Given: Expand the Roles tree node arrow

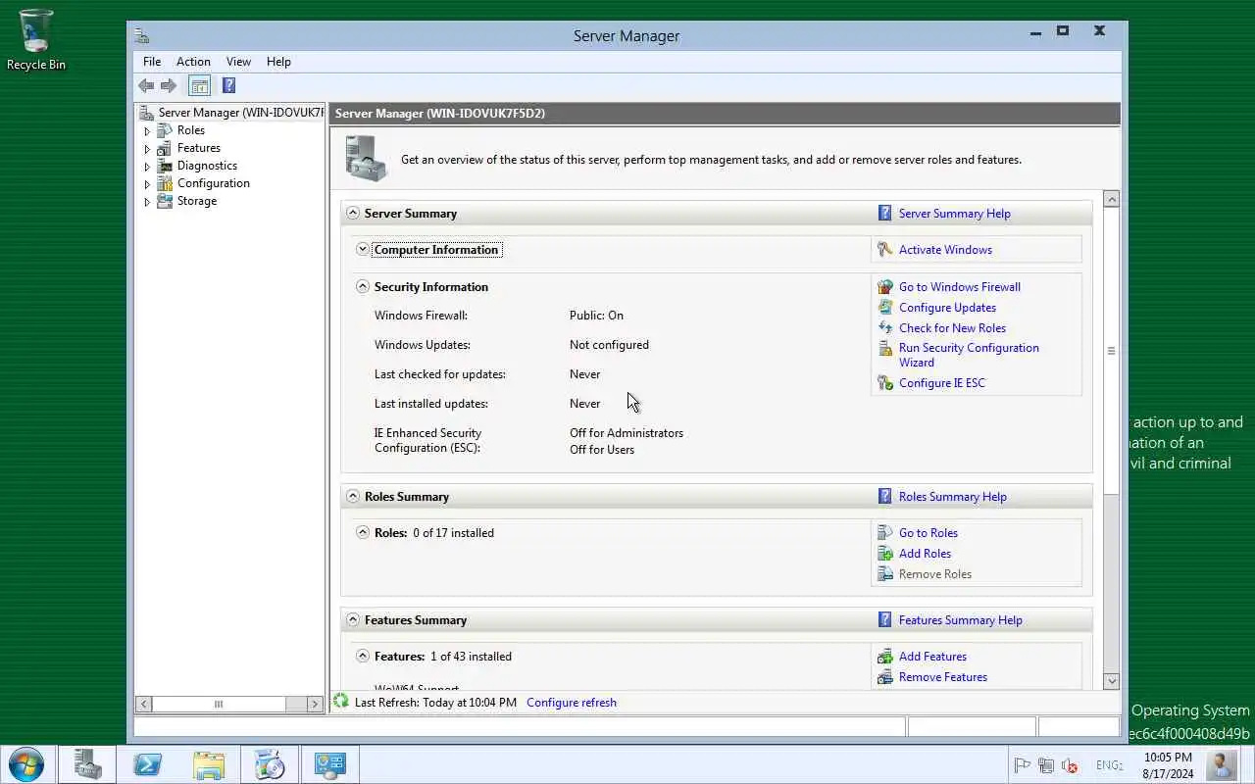Looking at the screenshot, I should 147,131.
